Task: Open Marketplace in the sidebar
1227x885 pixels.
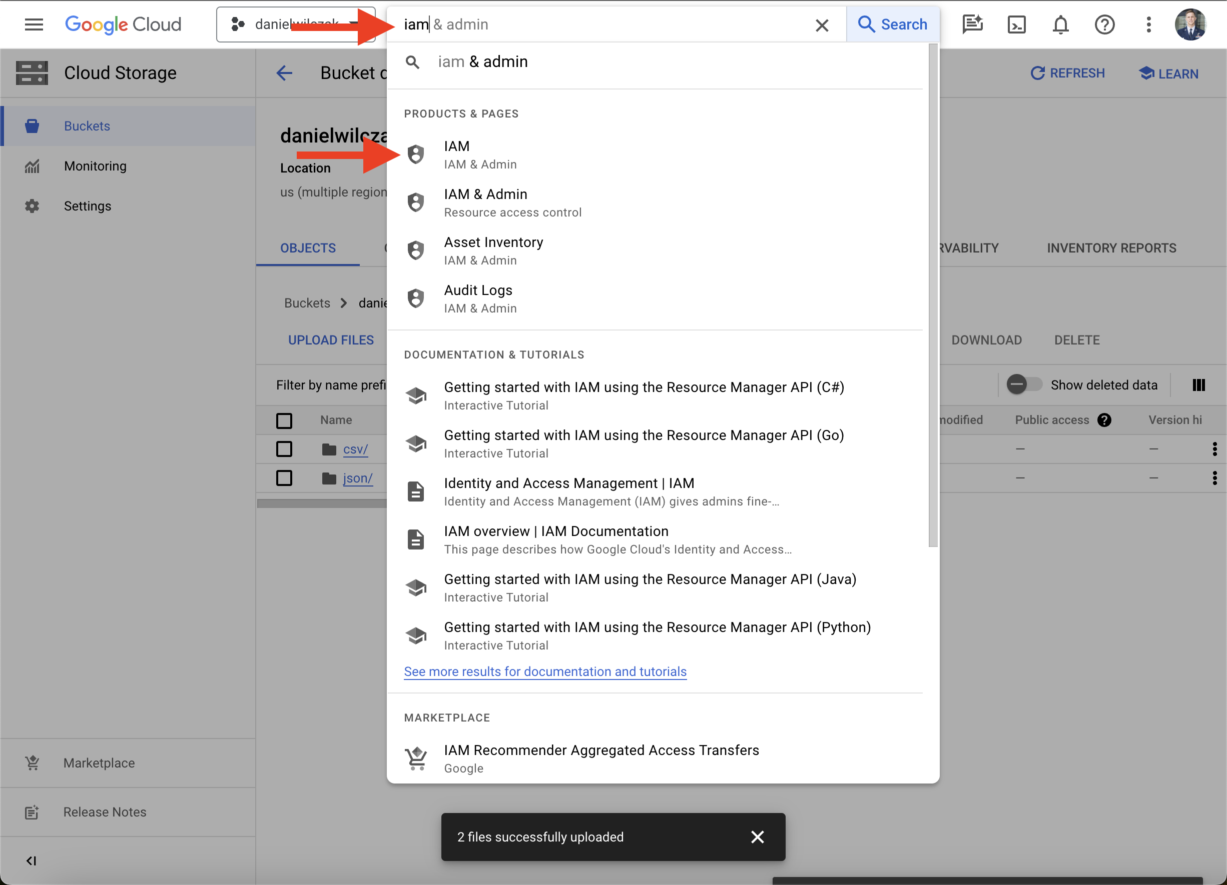Action: click(128, 763)
